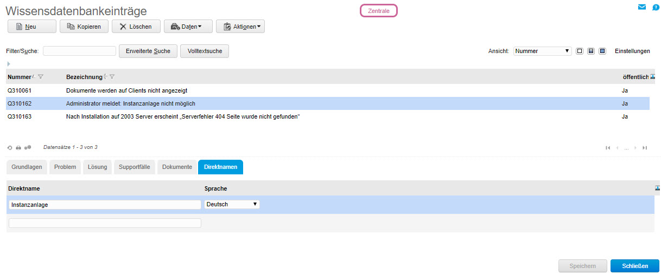Click the Erweiterte Suche button
Viewport: 661px width, 274px height.
148,51
